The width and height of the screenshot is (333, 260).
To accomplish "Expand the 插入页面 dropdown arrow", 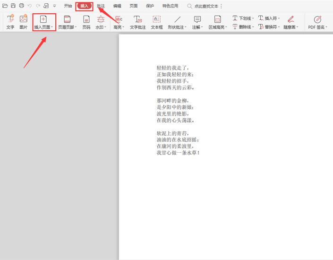I will (52, 27).
